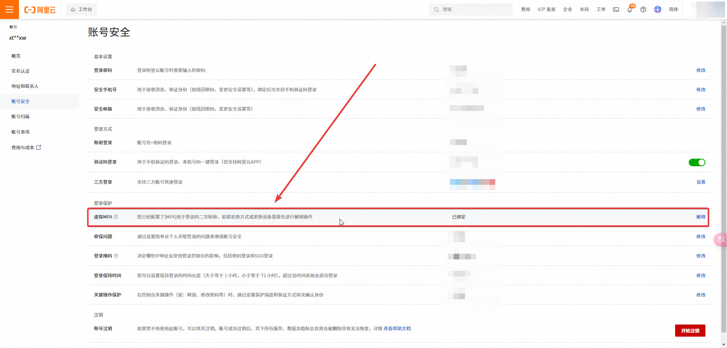
Task: Open 工作台 workbench tab
Action: coord(81,9)
